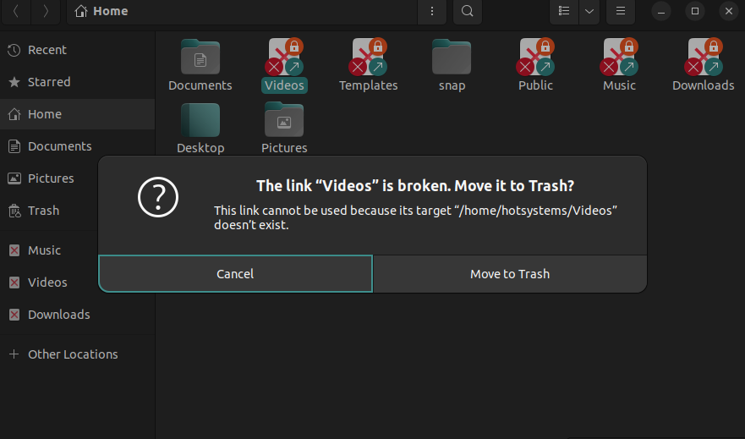Select the broken Public link icon
The width and height of the screenshot is (745, 439).
pyautogui.click(x=535, y=57)
